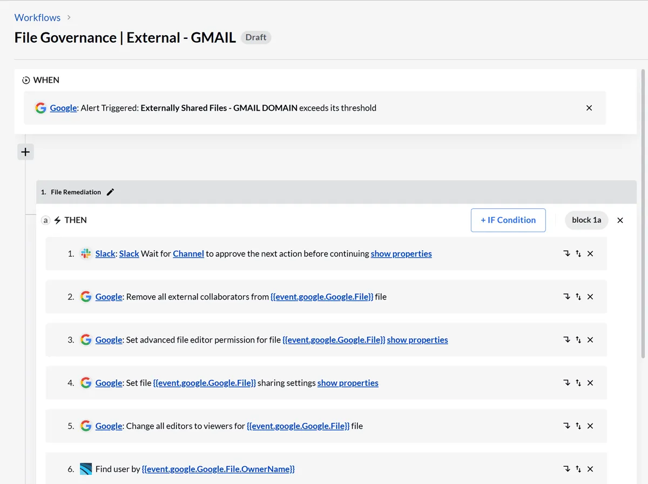The image size is (648, 484).
Task: Click the reorder arrows on Remove external collaborators action
Action: (x=578, y=297)
